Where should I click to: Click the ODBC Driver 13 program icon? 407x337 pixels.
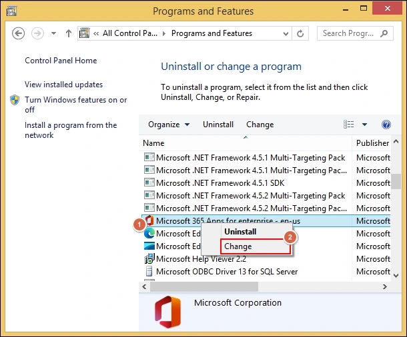click(149, 271)
